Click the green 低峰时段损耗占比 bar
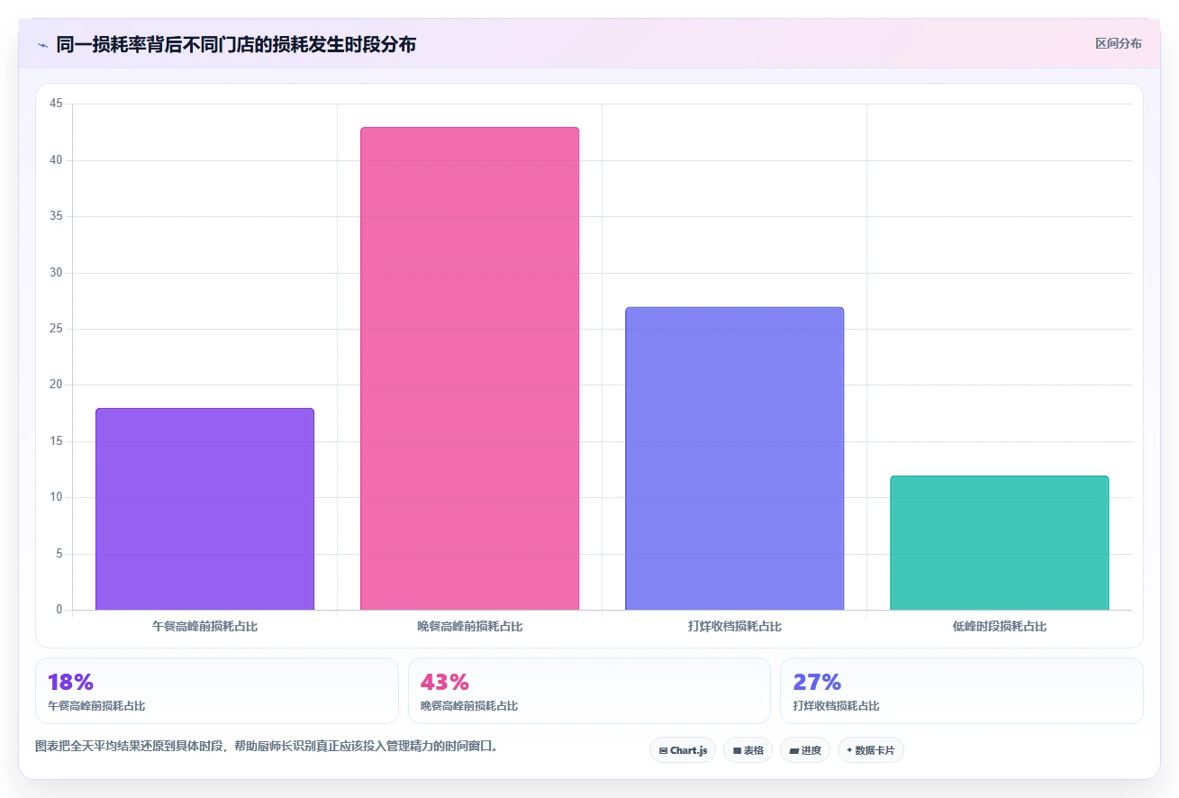The image size is (1179, 798). pyautogui.click(x=999, y=543)
